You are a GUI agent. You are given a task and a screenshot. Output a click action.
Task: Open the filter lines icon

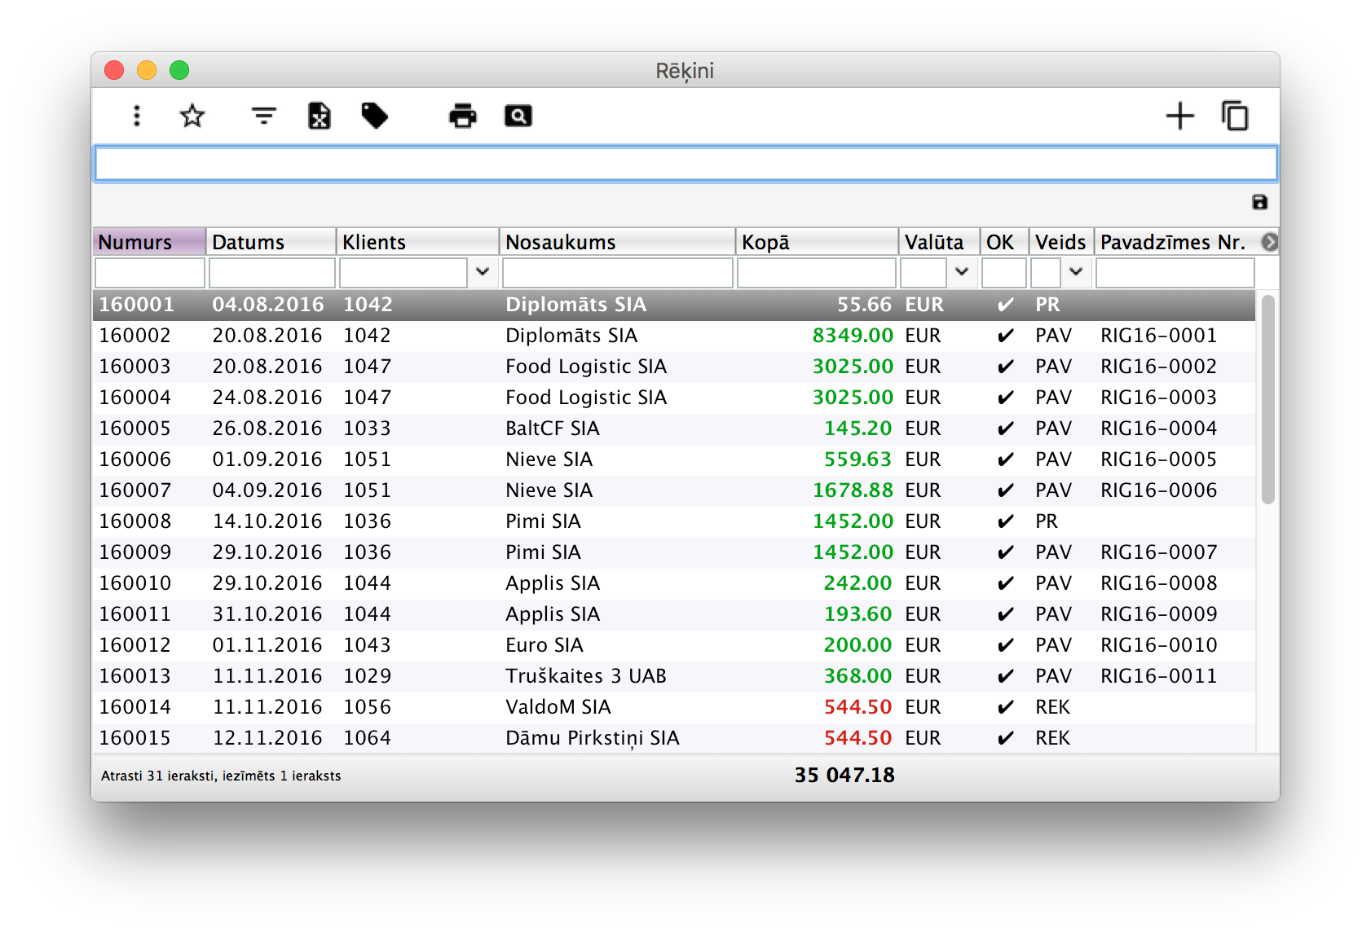point(263,116)
